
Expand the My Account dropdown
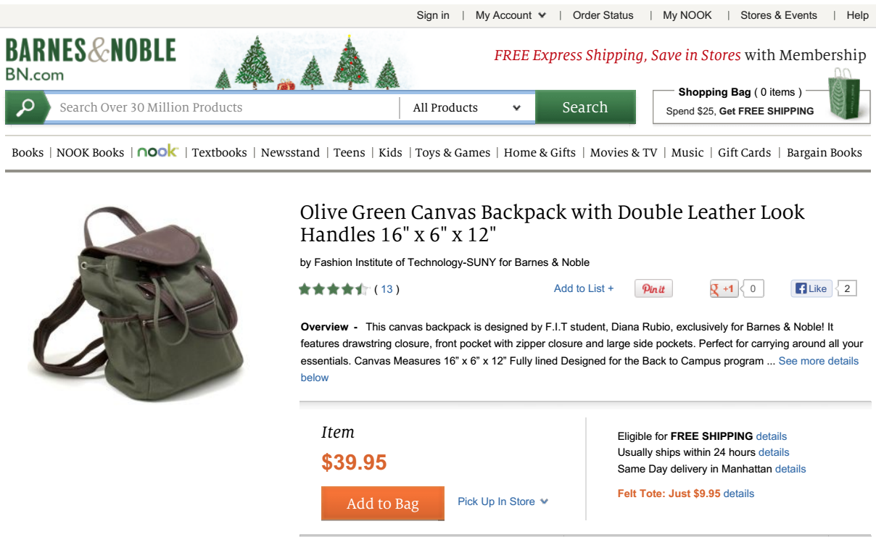point(511,15)
